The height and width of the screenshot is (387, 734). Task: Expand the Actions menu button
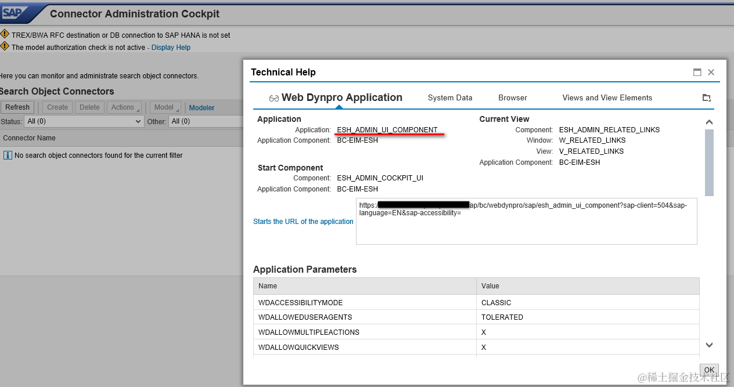pyautogui.click(x=124, y=107)
